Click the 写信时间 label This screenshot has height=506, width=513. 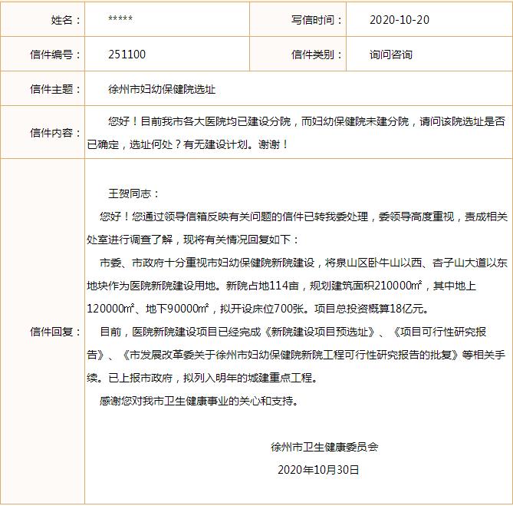pos(317,20)
